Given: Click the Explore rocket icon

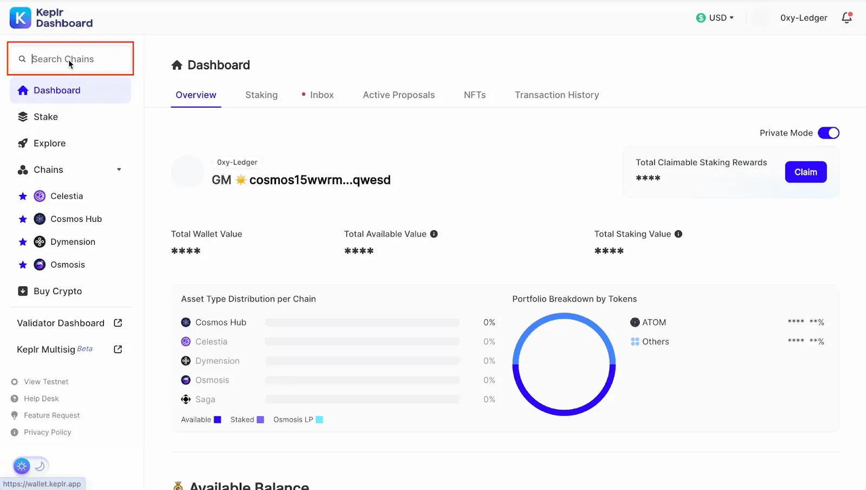Looking at the screenshot, I should pyautogui.click(x=23, y=143).
